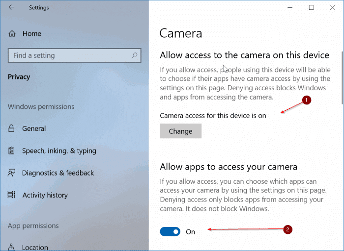Click the 'Camera' page heading
344x251 pixels.
[181, 33]
